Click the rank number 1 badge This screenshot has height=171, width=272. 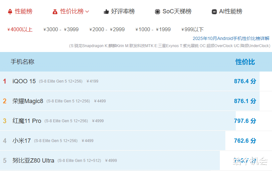coord(5,81)
